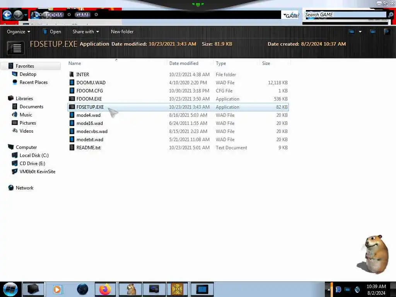This screenshot has width=396, height=297.
Task: Open the media player taskbar icon
Action: coord(57,289)
